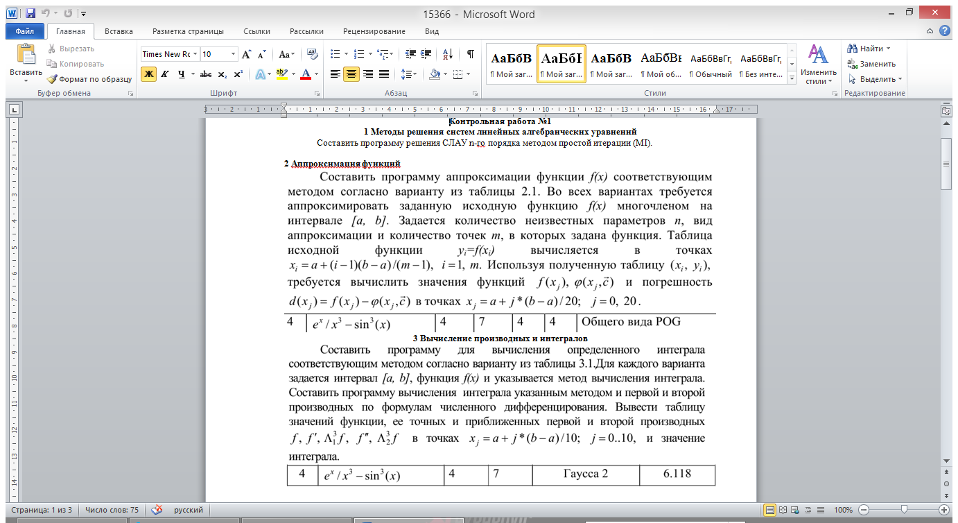
Task: Switch to the Ссылки tab
Action: [257, 31]
